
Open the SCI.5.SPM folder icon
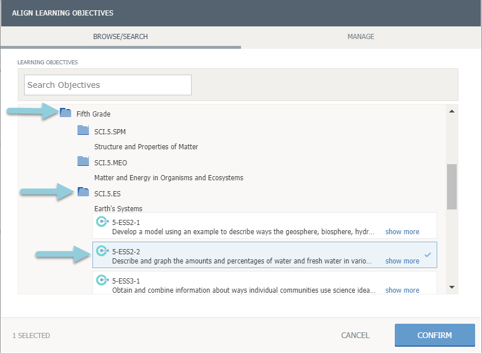tap(83, 130)
